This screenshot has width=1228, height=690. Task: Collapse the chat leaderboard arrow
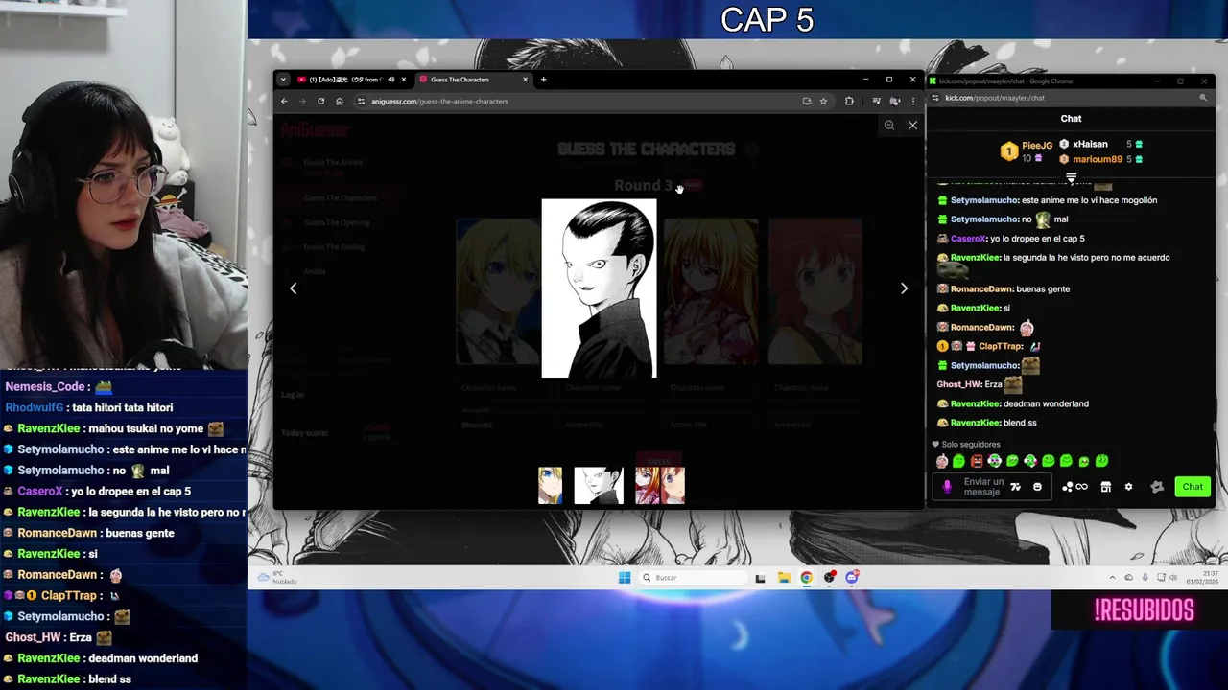[1071, 177]
